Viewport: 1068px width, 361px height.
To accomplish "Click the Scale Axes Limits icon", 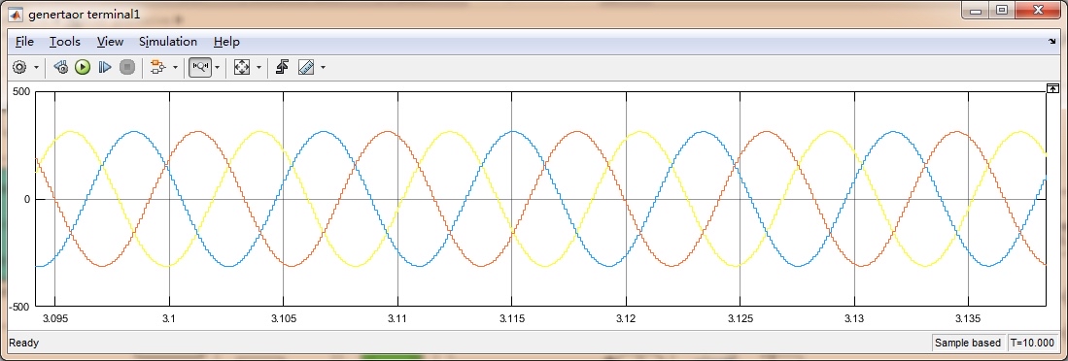I will click(242, 67).
